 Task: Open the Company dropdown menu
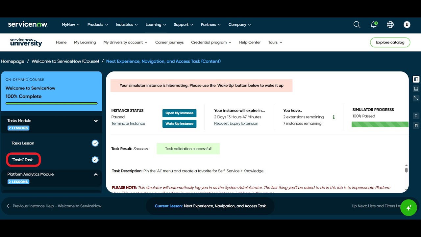[x=240, y=25]
